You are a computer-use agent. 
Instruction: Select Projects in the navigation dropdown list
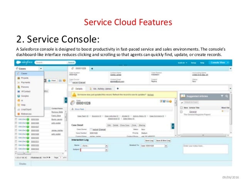(29, 78)
